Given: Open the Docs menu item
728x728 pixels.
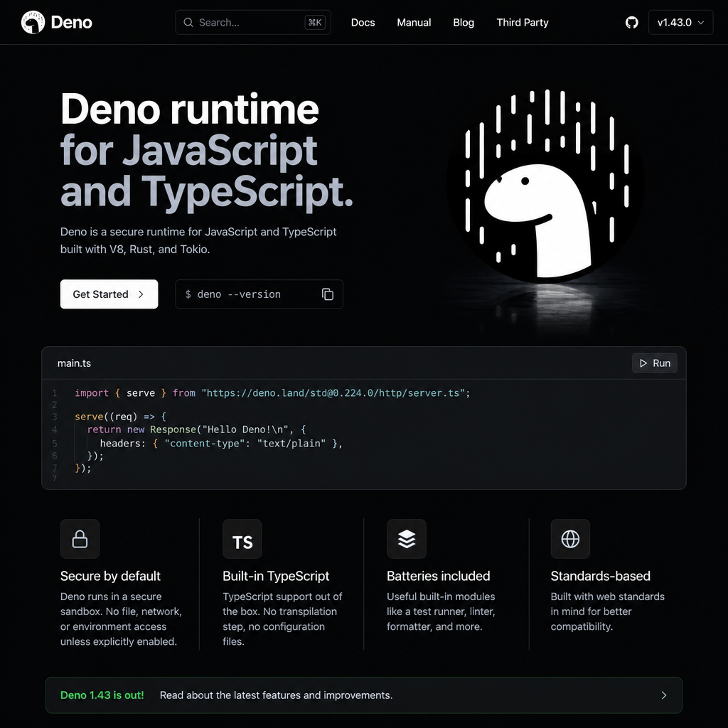Looking at the screenshot, I should pos(363,22).
